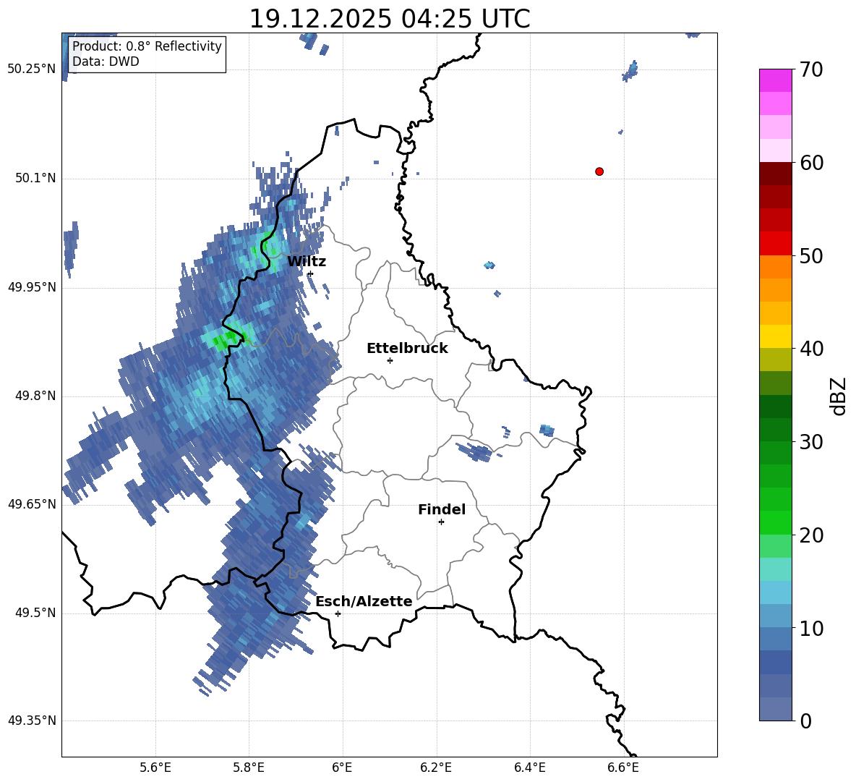Click the teal colorbar segment below 20

775,569
